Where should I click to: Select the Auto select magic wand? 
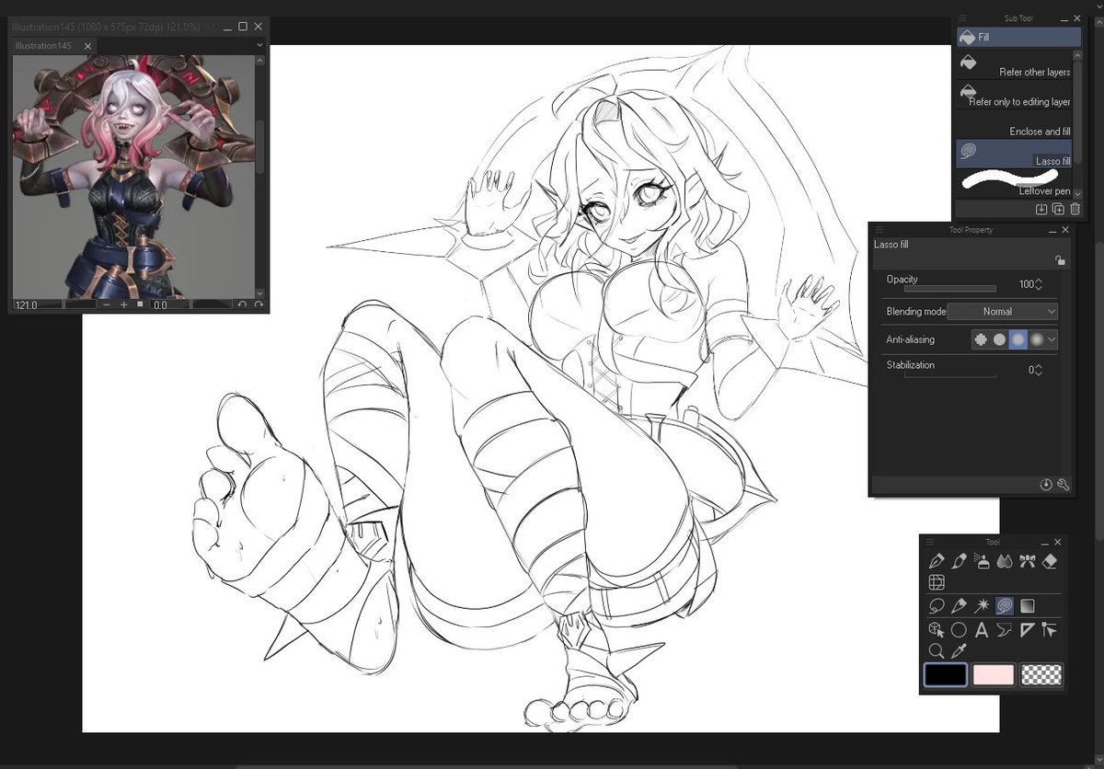(982, 605)
